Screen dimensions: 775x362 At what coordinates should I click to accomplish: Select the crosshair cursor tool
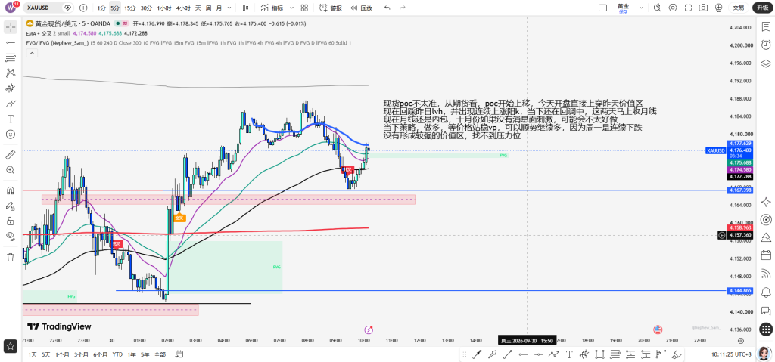click(x=11, y=27)
